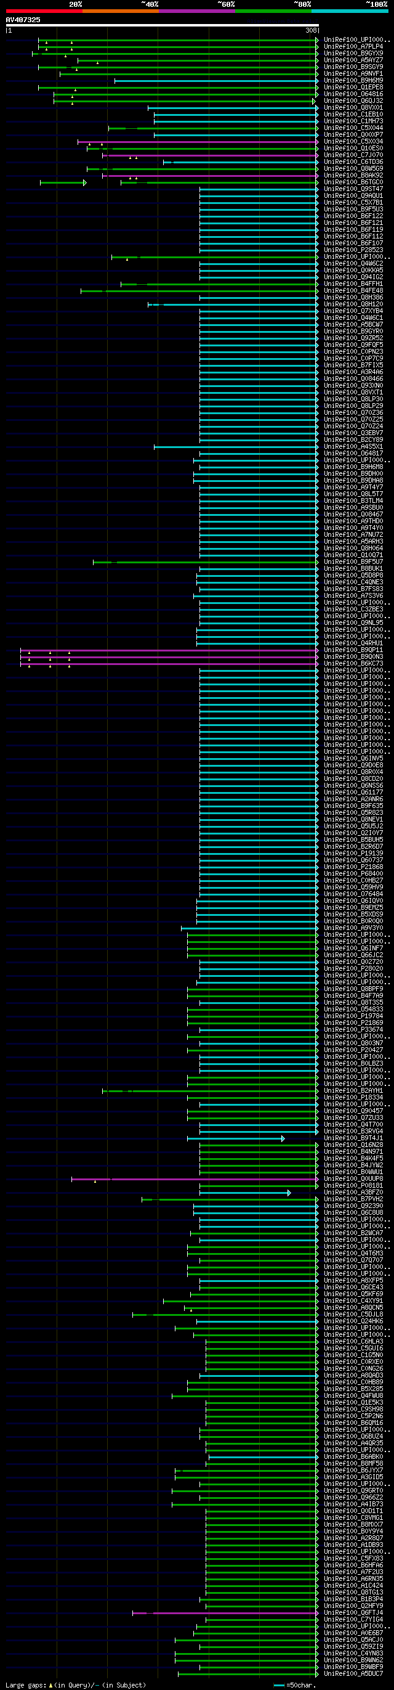Click UniRef100_Q4RHU1 label
The height and width of the screenshot is (1690, 394).
point(353,643)
